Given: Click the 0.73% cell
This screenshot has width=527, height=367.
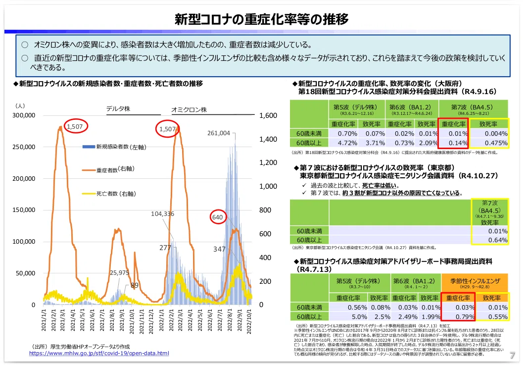Looking at the screenshot, I should (x=400, y=143).
